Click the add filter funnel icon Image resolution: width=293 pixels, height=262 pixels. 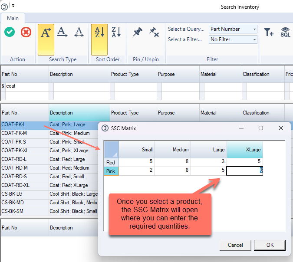tap(269, 32)
